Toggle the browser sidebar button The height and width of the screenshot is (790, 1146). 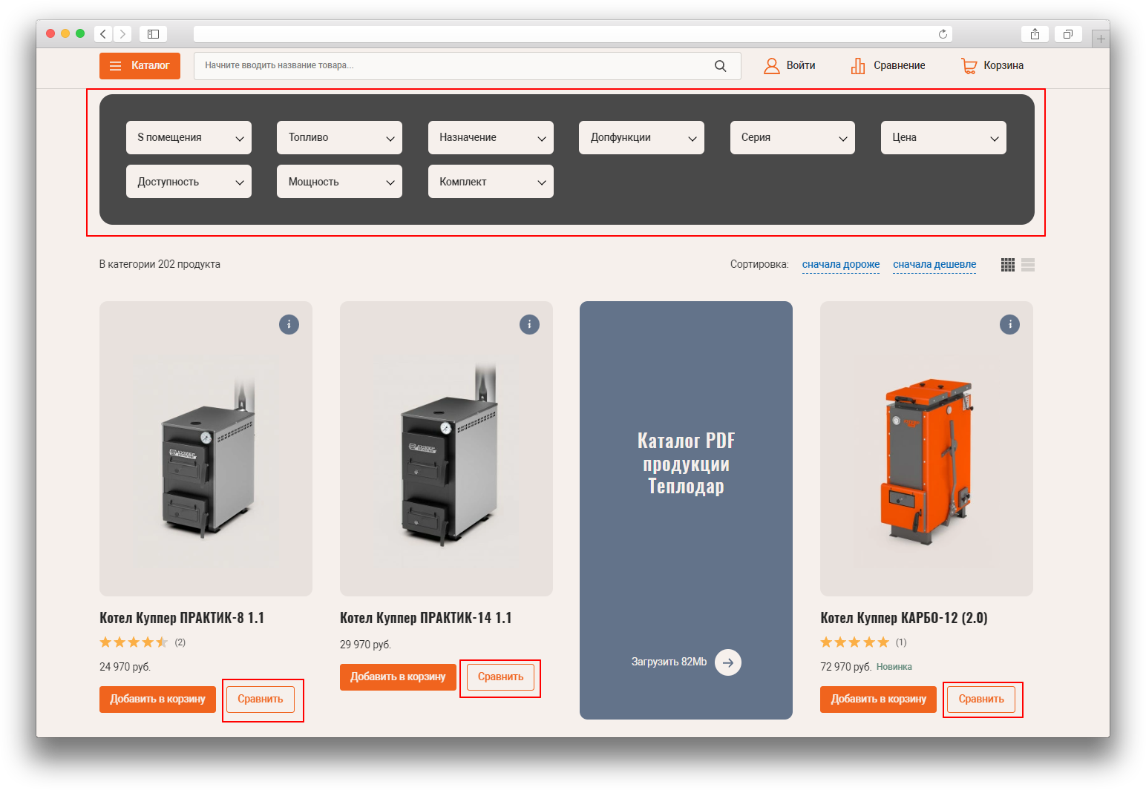coord(153,34)
